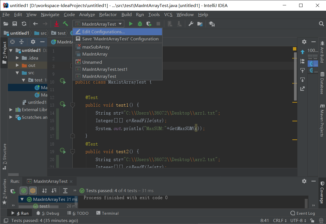This screenshot has width=326, height=224.
Task: Open settings with wrench icon
Action: [x=191, y=24]
